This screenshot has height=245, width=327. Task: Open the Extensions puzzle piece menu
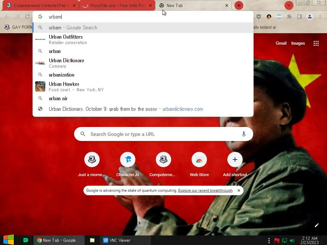pyautogui.click(x=289, y=17)
